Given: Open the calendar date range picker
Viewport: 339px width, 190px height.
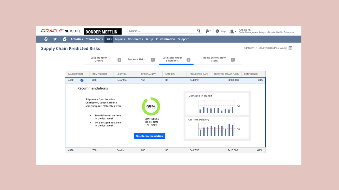Looking at the screenshot, I should click(x=290, y=48).
